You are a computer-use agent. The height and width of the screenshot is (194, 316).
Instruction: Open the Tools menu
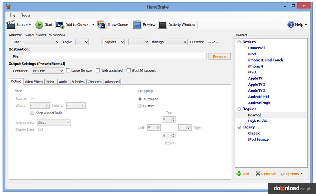pos(25,15)
